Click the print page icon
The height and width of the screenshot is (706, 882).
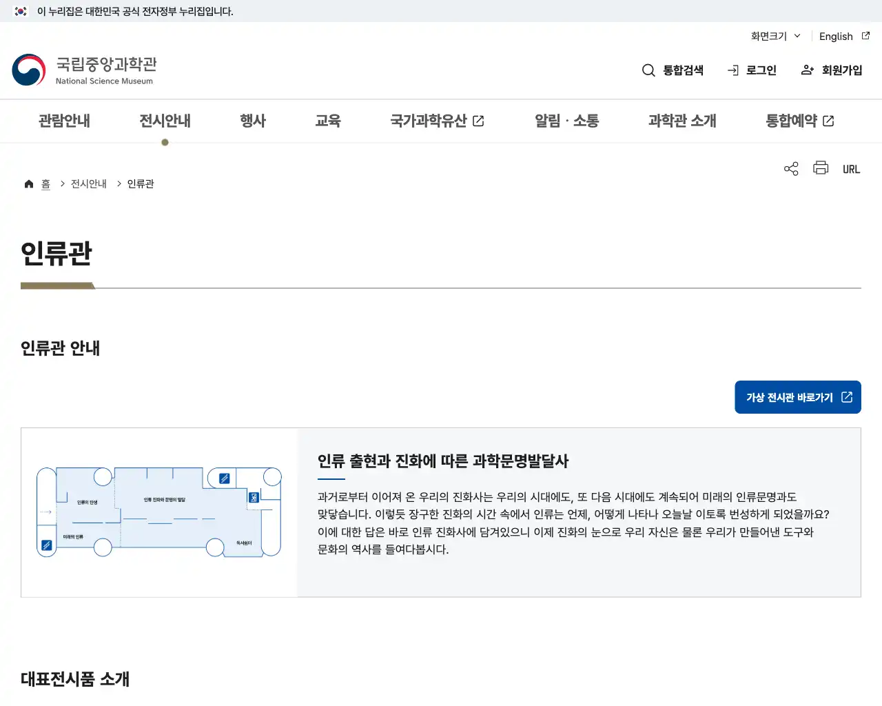pos(820,168)
